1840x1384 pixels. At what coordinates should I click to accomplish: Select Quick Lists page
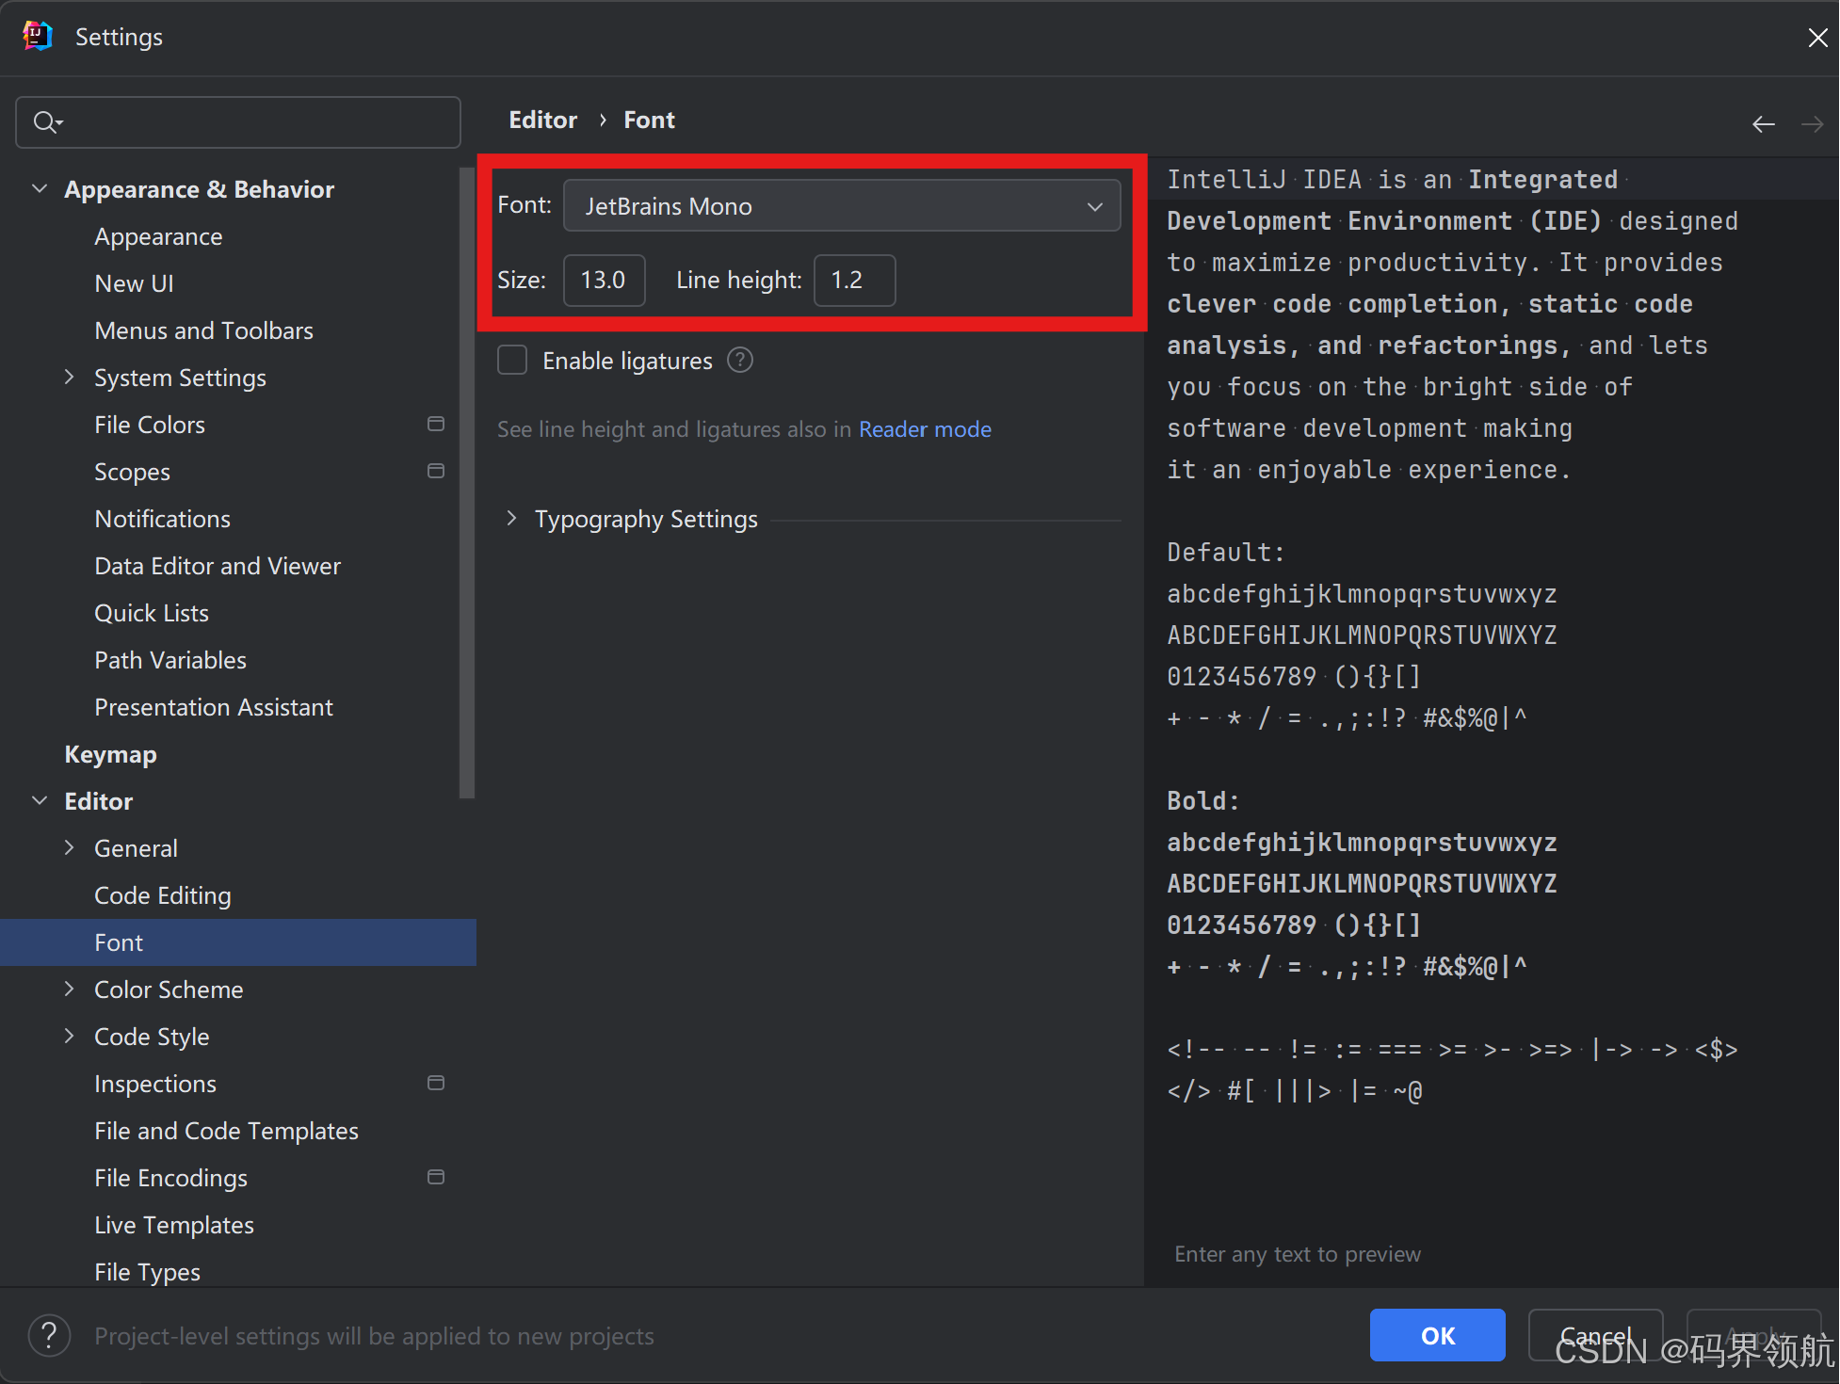(x=152, y=613)
